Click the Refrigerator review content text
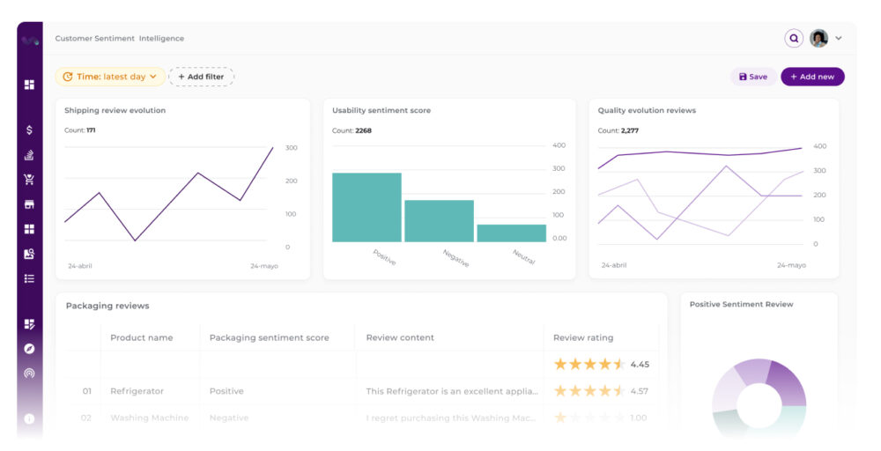881x451 pixels. (452, 391)
